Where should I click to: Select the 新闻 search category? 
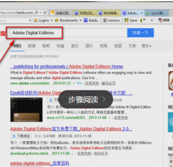[x=32, y=46]
